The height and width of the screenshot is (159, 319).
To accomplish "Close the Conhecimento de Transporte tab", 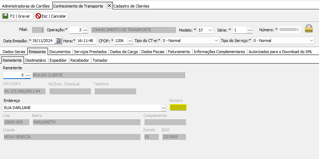I will coord(109,6).
